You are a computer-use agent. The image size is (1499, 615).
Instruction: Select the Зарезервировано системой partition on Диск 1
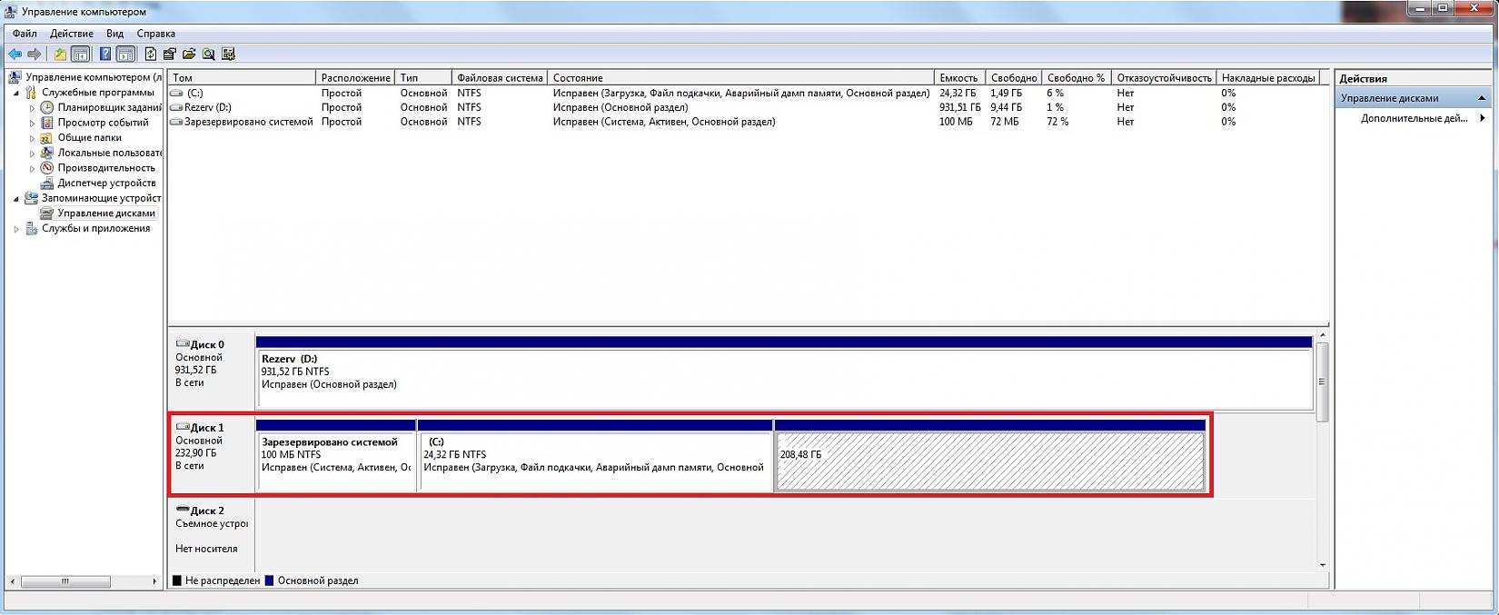point(336,455)
